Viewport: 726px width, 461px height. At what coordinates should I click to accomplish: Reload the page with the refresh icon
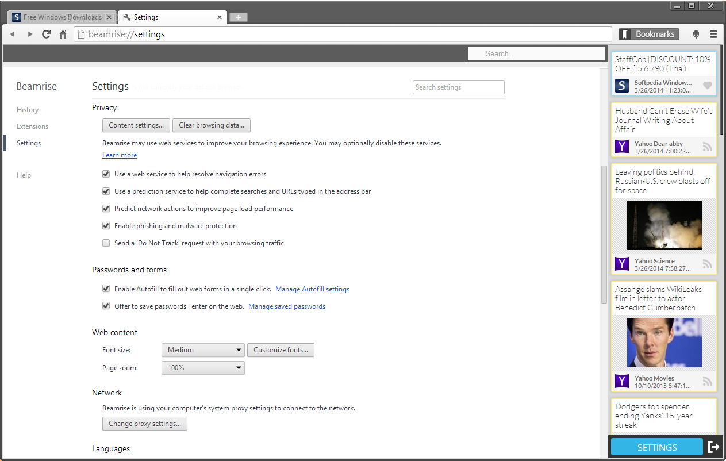(x=47, y=34)
